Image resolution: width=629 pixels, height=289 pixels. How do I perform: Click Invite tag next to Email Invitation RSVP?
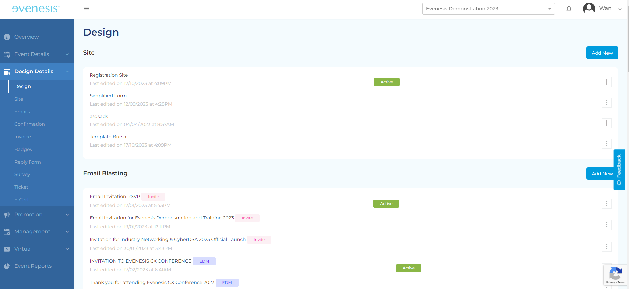[153, 197]
